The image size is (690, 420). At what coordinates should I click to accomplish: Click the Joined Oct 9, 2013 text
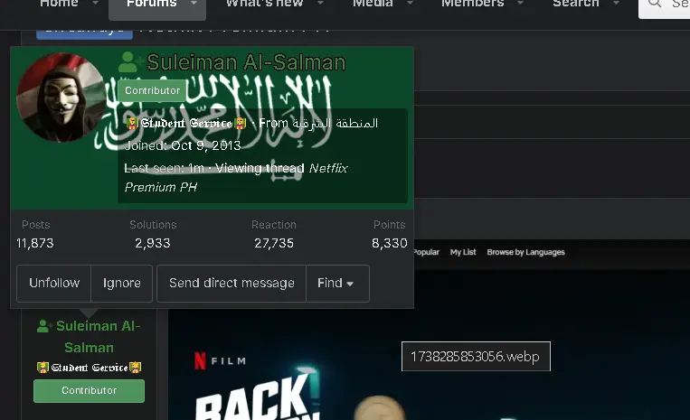point(183,145)
